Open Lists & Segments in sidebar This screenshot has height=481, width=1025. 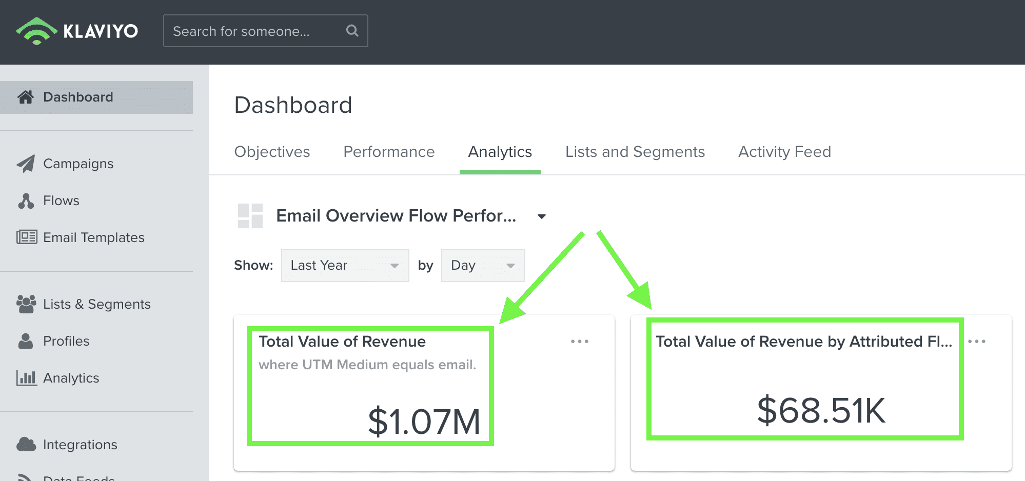tap(97, 304)
